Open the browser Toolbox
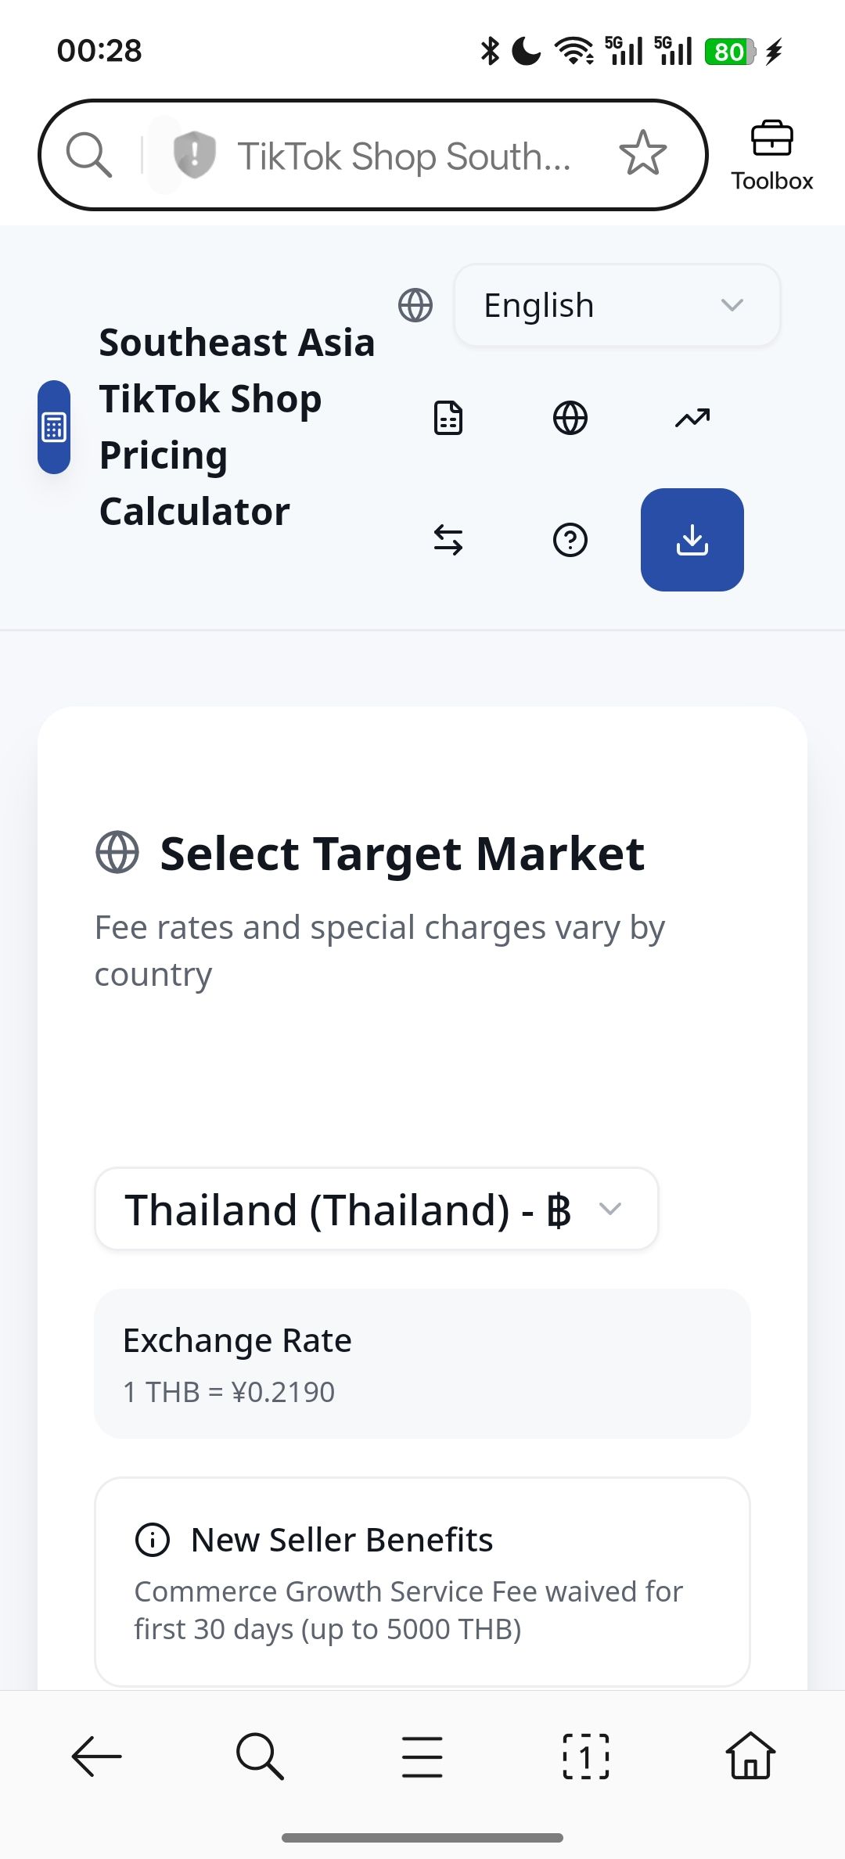845x1859 pixels. coord(771,156)
